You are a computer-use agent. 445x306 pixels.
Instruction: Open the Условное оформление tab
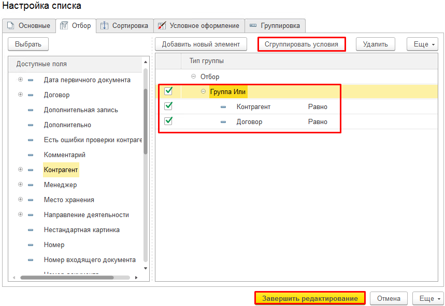[199, 26]
